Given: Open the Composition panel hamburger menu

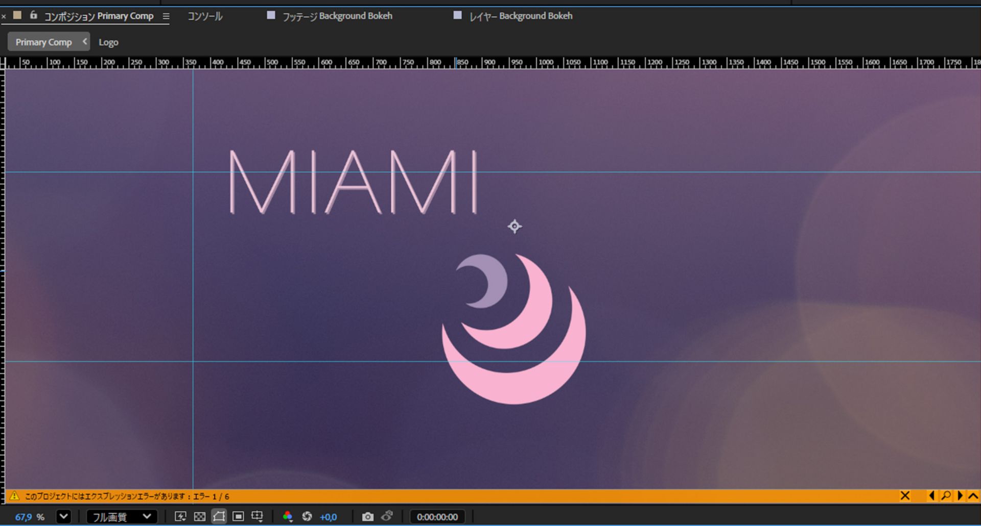Looking at the screenshot, I should coord(166,16).
